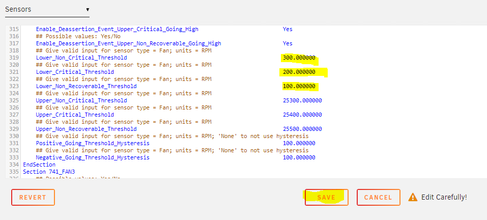487x220 pixels.
Task: Click line number 319 in gutter
Action: 14,58
